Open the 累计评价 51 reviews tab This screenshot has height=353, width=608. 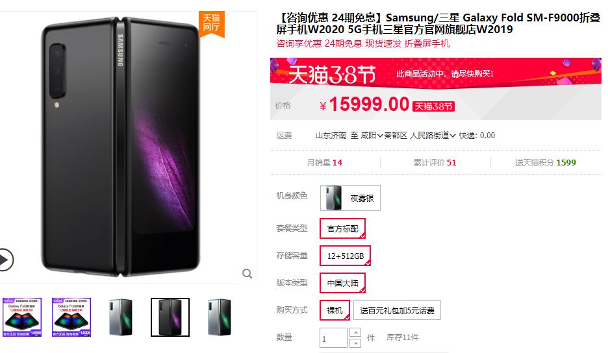(435, 163)
